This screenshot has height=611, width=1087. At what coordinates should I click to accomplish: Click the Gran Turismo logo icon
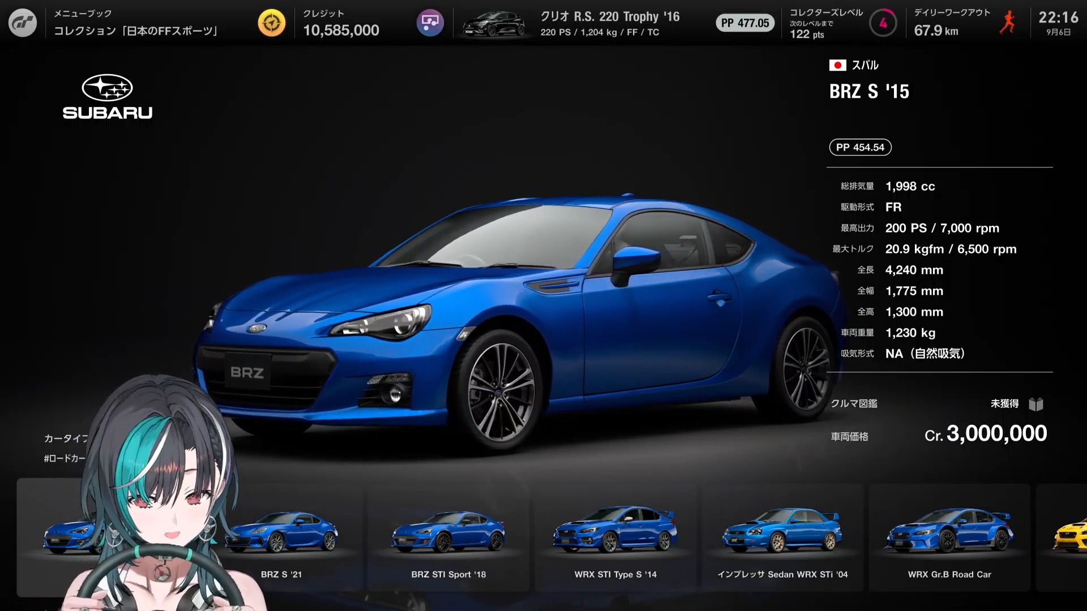[23, 23]
